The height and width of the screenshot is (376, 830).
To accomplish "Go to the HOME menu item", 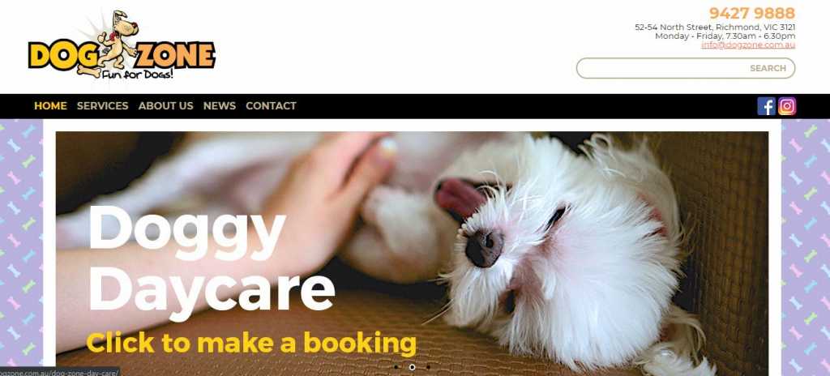I will pyautogui.click(x=50, y=106).
